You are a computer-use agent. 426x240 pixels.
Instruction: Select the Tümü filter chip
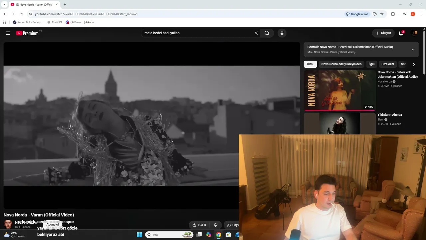pyautogui.click(x=310, y=64)
